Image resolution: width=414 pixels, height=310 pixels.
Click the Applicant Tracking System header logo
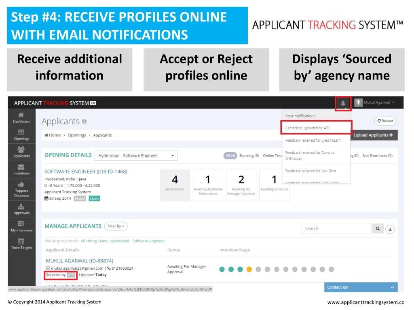[x=55, y=103]
